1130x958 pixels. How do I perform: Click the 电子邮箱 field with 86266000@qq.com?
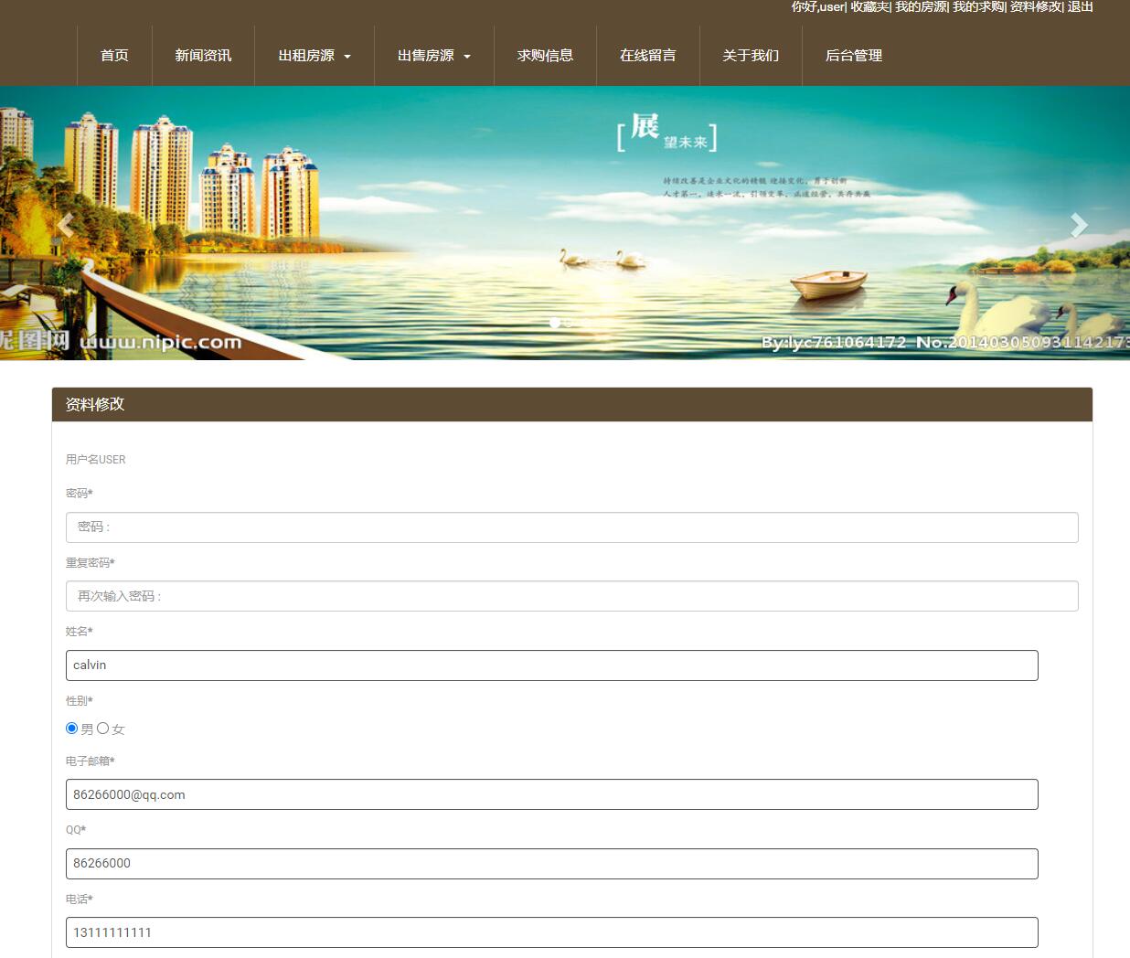pyautogui.click(x=552, y=794)
